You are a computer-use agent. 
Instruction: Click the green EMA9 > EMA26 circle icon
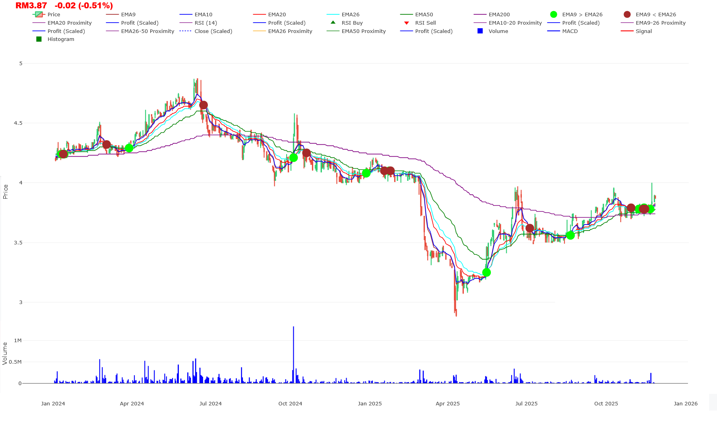pos(555,14)
